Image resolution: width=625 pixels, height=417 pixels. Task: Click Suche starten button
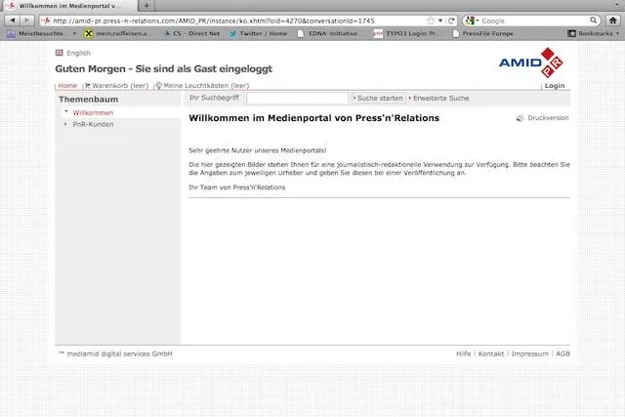click(378, 98)
